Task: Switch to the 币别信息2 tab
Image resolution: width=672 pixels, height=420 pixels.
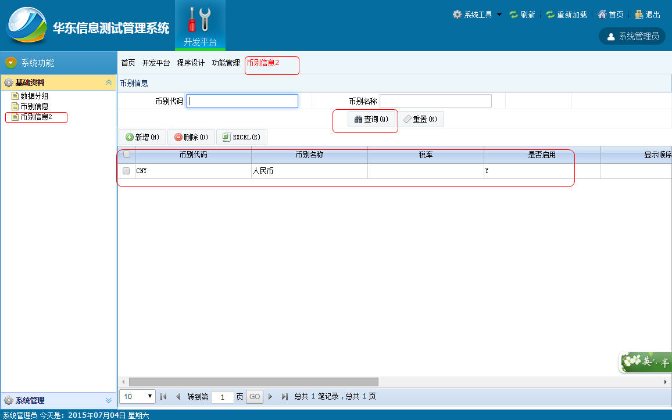Action: click(x=263, y=63)
